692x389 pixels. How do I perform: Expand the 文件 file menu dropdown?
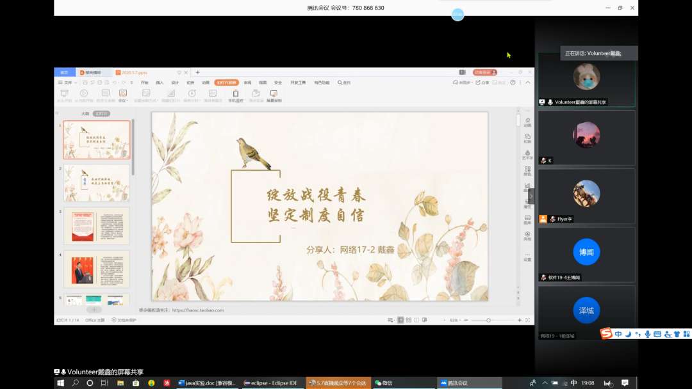(67, 83)
